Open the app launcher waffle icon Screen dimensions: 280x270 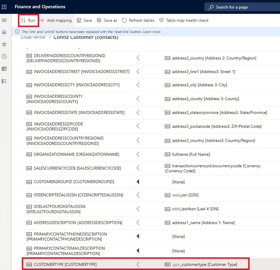pyautogui.click(x=4, y=7)
